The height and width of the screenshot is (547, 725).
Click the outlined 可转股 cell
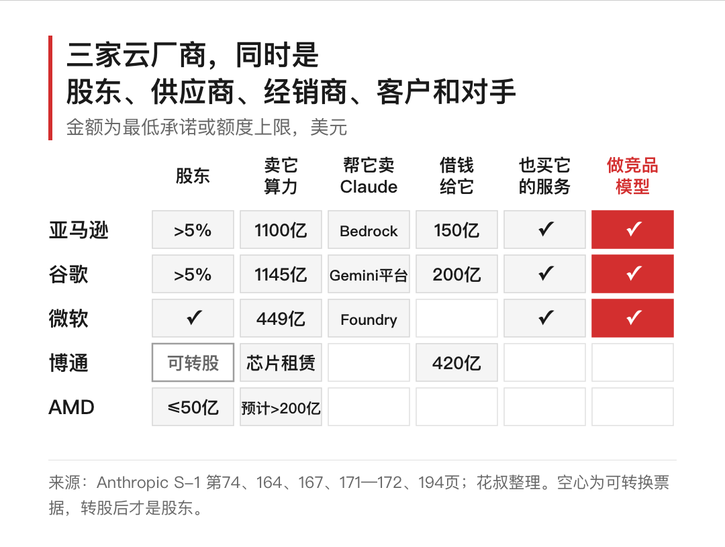193,362
